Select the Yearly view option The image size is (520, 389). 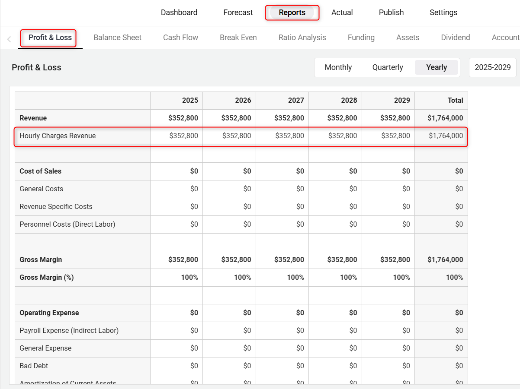point(436,67)
